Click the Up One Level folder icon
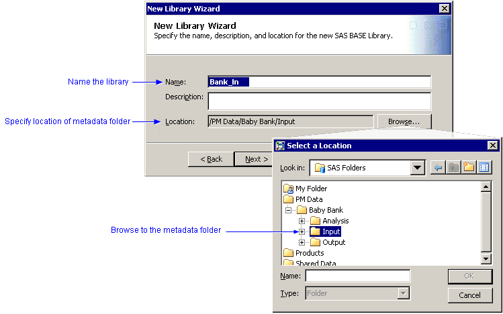 pos(454,168)
